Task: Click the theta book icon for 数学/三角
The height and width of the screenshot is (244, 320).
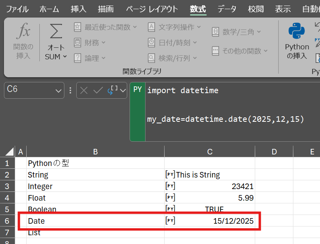Action: point(215,32)
